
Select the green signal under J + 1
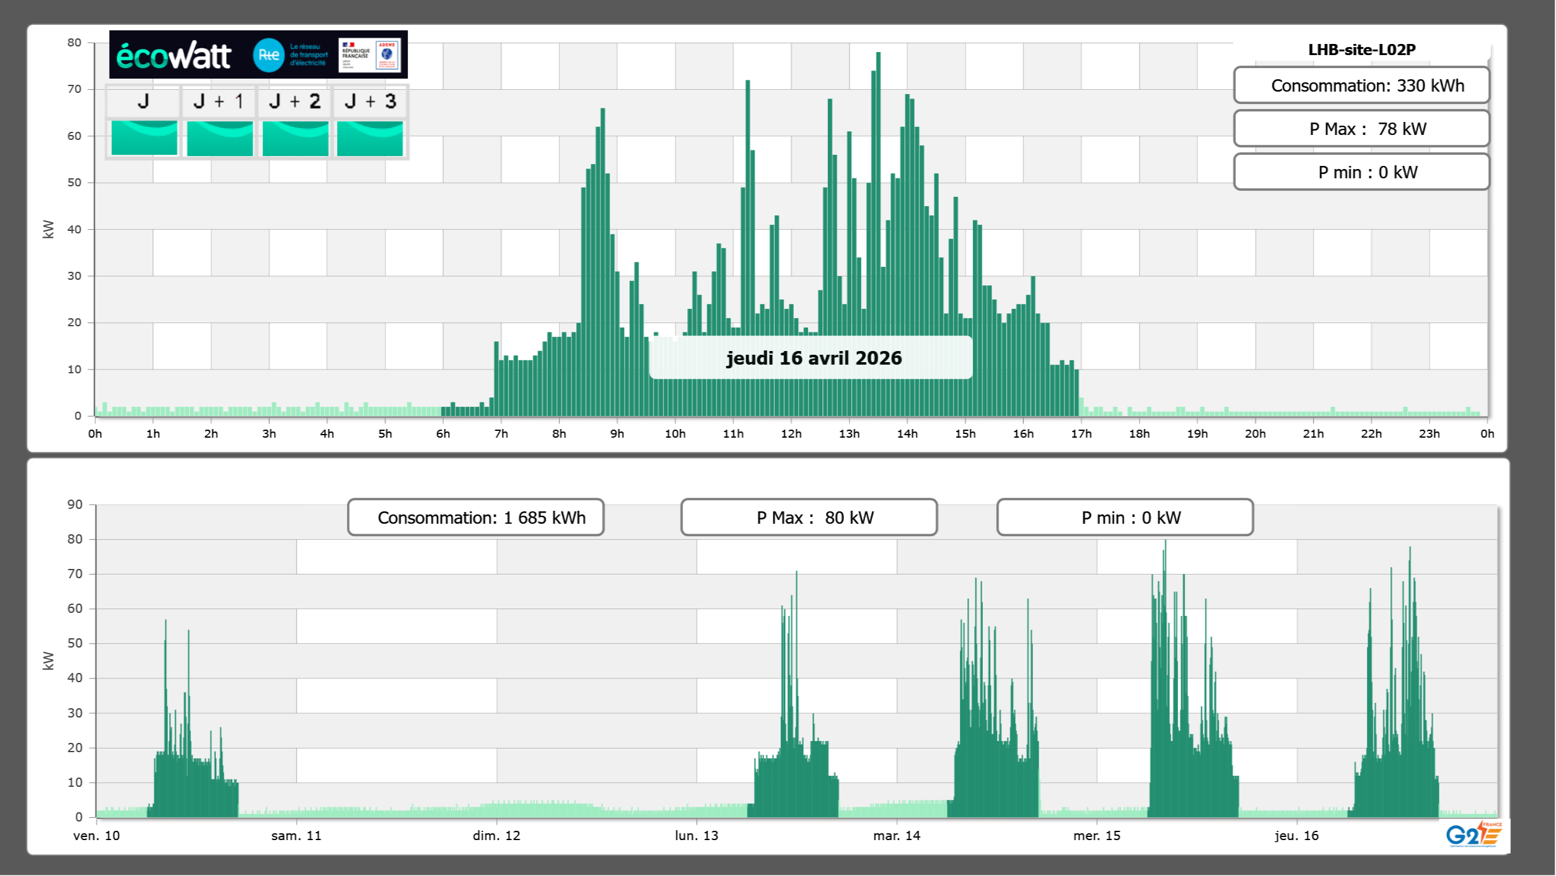pyautogui.click(x=219, y=138)
